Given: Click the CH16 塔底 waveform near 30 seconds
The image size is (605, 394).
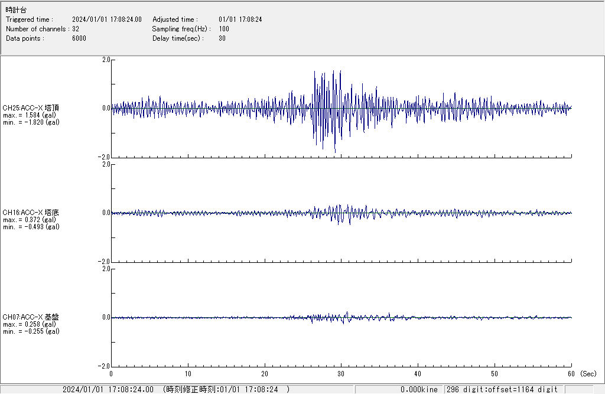Looking at the screenshot, I should click(x=341, y=214).
